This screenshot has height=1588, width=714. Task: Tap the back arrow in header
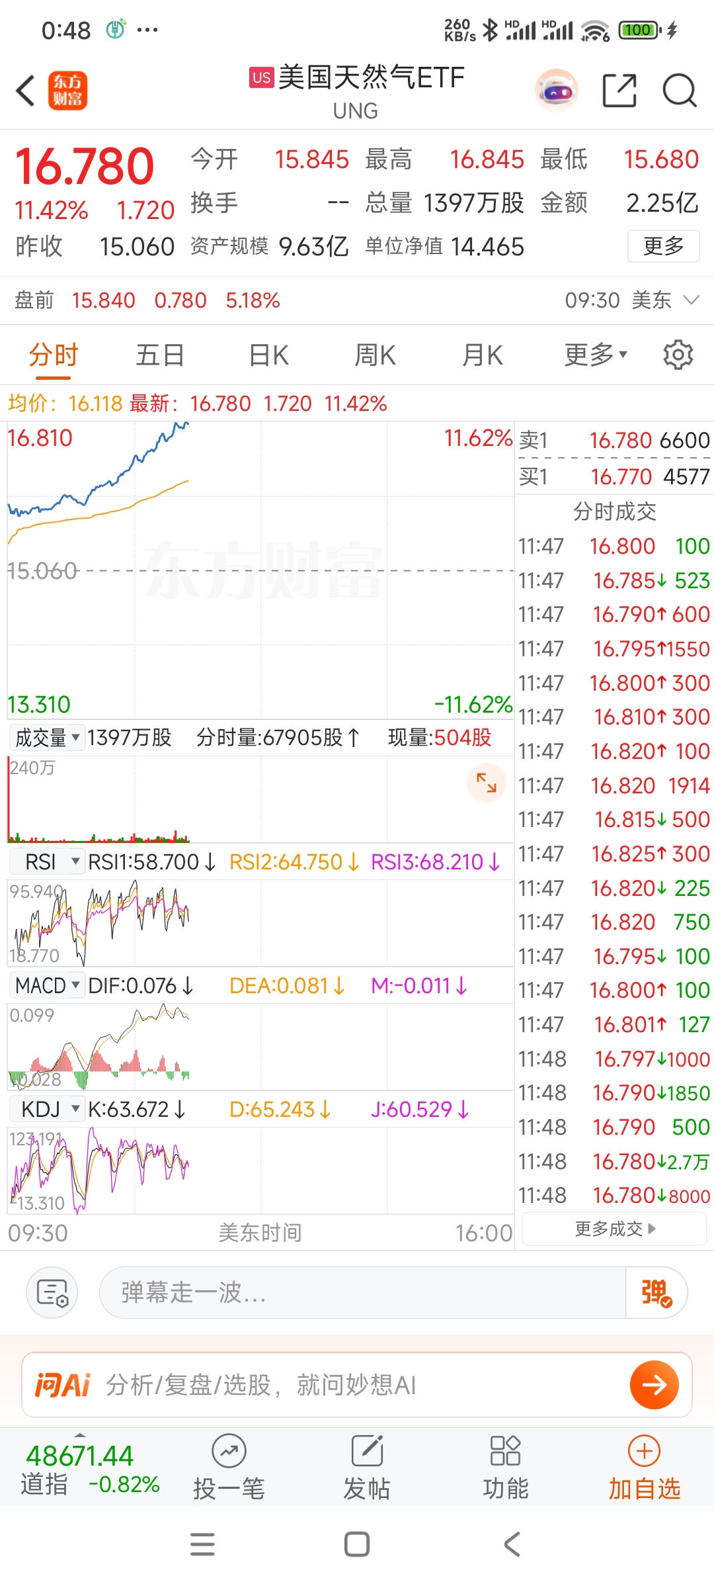point(26,91)
